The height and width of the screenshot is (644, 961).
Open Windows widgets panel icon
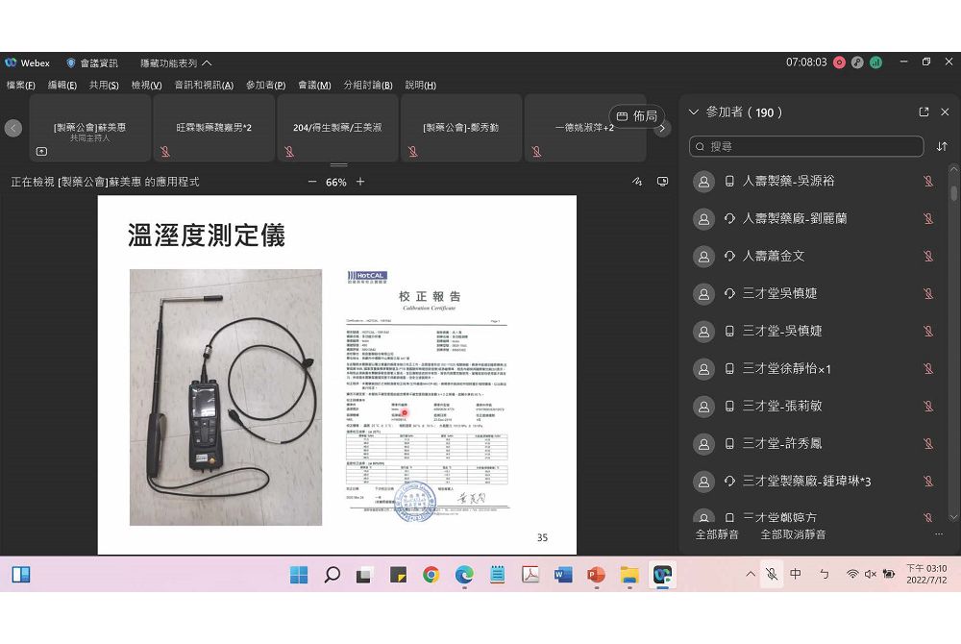(x=21, y=575)
